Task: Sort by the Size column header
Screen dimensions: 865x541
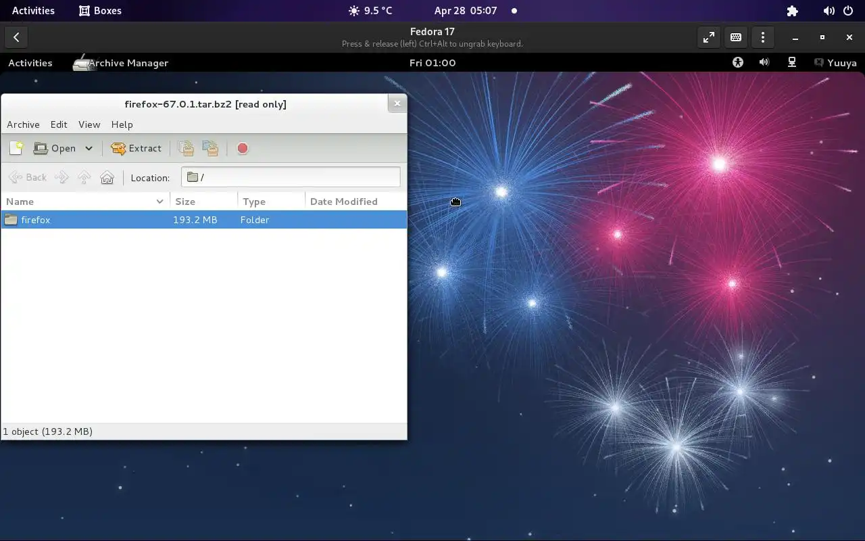Action: pyautogui.click(x=203, y=202)
